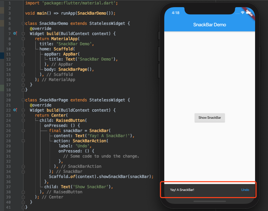Collapse the SnackBarDemo class at line 5
The height and width of the screenshot is (211, 268).
click(23, 23)
